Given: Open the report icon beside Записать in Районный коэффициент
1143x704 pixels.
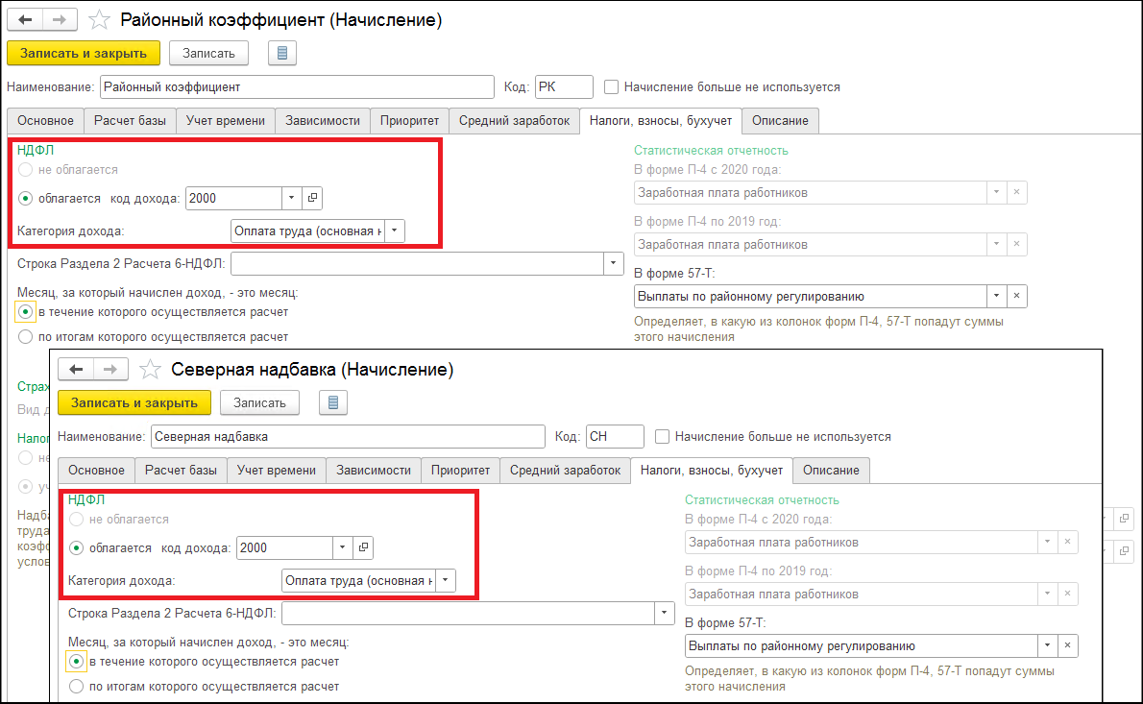Looking at the screenshot, I should pyautogui.click(x=282, y=53).
